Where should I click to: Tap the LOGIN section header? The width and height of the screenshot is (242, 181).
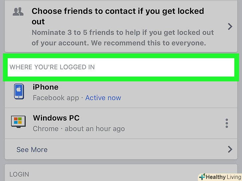tap(19, 174)
